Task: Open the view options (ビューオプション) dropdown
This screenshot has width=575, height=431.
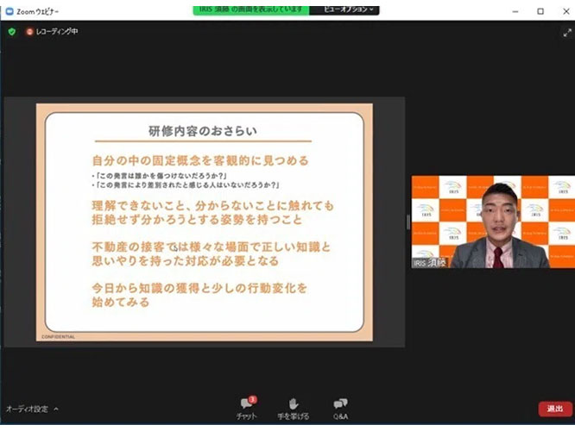Action: pos(350,9)
